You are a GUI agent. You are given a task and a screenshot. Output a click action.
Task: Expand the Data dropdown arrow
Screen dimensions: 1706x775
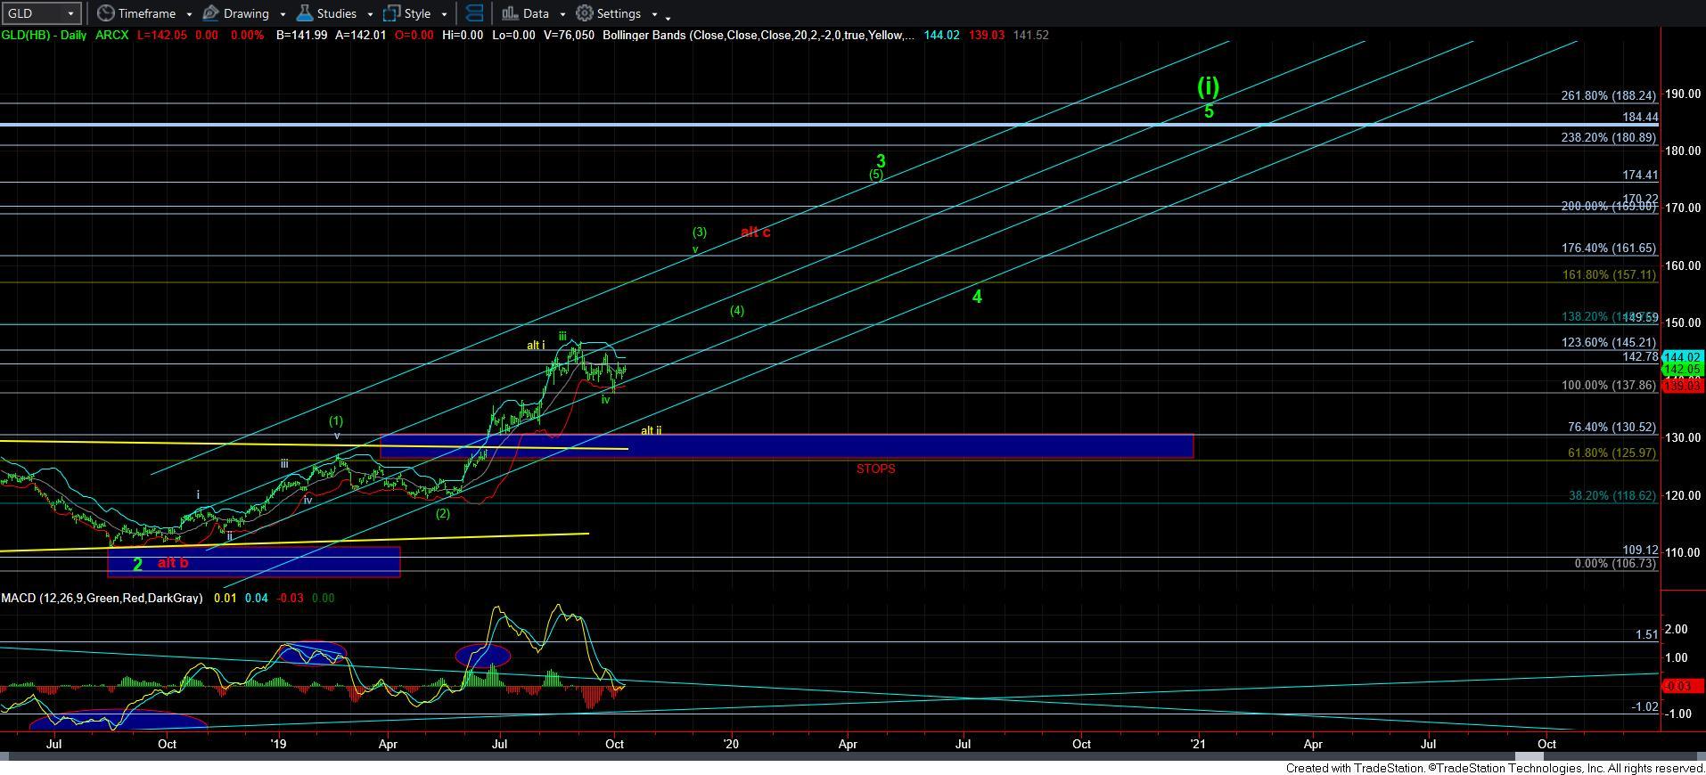tap(562, 14)
